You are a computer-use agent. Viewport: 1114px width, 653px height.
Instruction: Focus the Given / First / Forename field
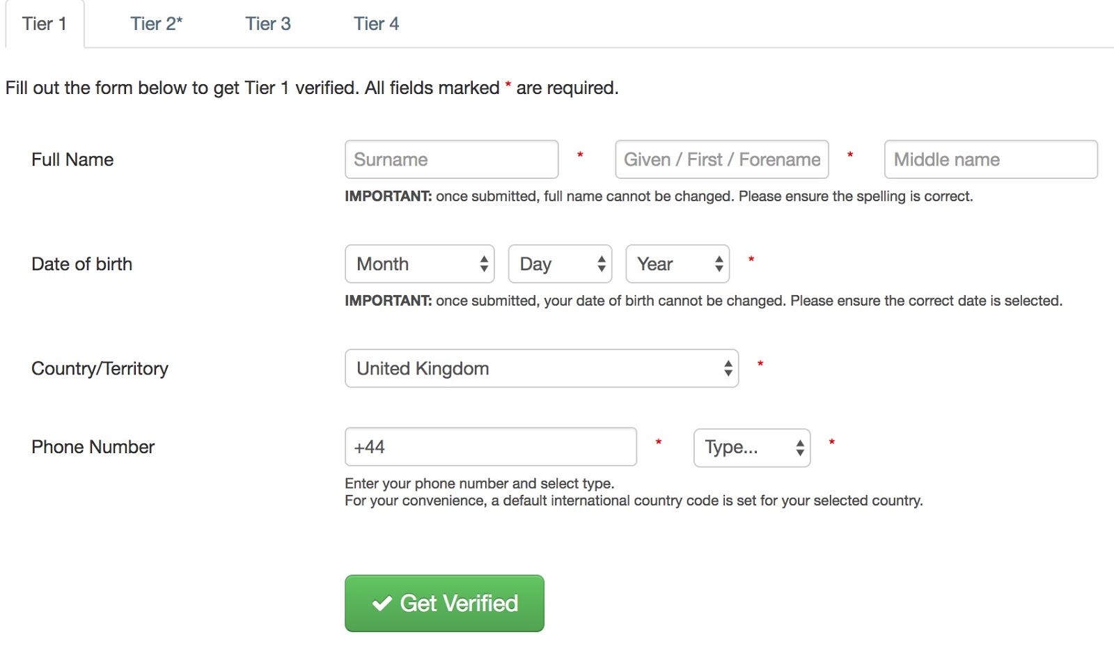point(721,159)
